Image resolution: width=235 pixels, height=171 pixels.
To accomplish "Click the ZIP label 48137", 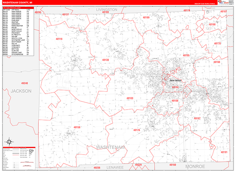I will point(65,14).
